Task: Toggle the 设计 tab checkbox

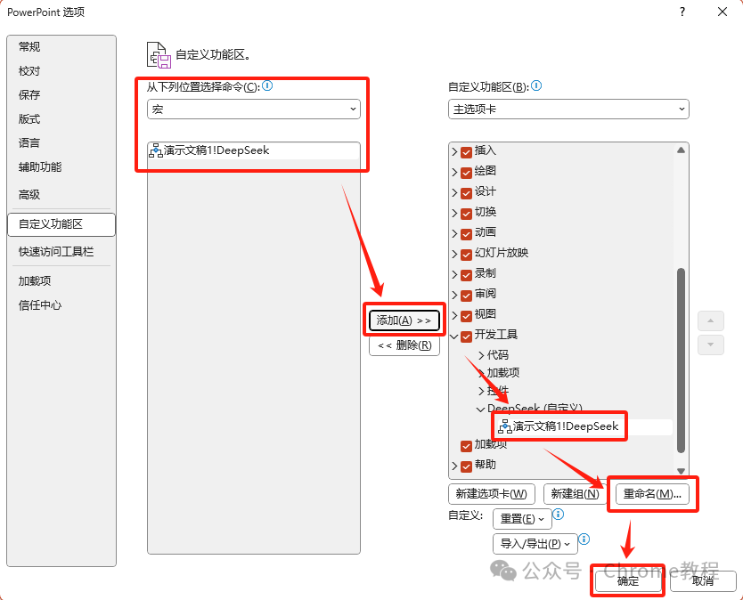Action: [466, 193]
